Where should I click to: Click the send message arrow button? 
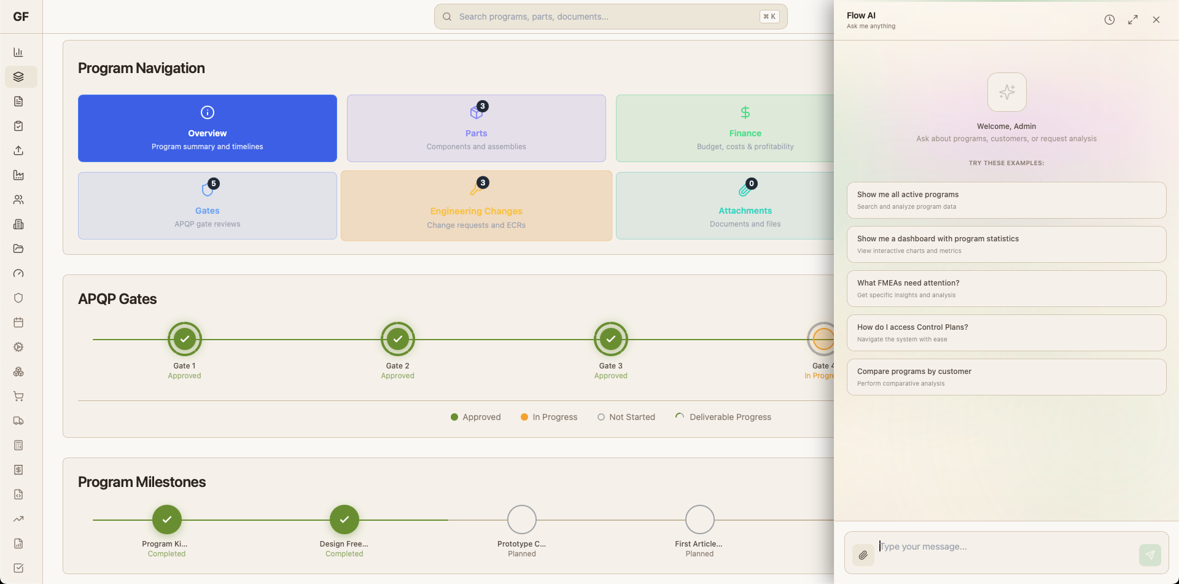1150,555
